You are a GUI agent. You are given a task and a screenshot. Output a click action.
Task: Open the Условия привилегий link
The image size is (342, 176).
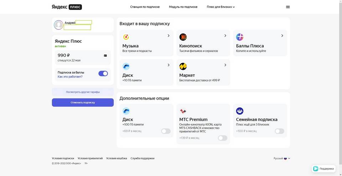[x=90, y=158]
